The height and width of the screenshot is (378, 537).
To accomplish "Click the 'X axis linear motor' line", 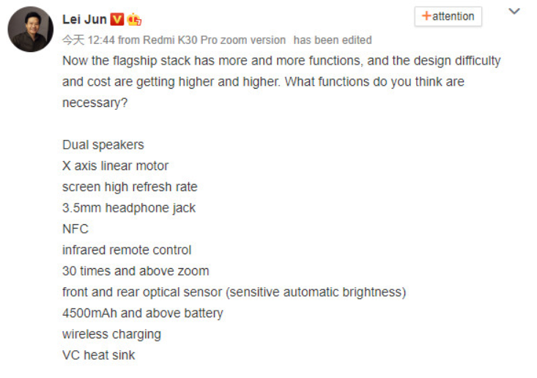I will pyautogui.click(x=116, y=166).
